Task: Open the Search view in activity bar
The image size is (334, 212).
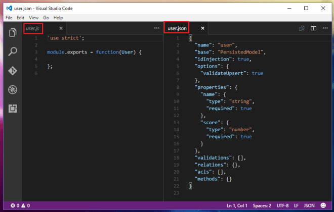Action: click(x=13, y=51)
